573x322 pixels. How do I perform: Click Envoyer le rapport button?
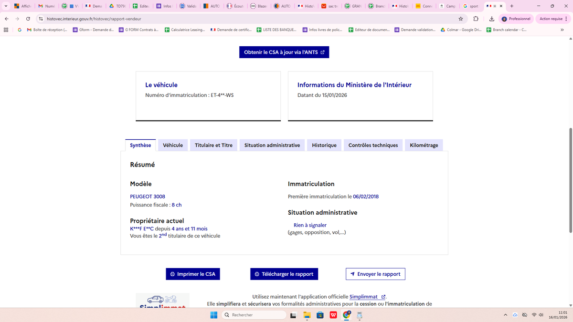coord(375,274)
